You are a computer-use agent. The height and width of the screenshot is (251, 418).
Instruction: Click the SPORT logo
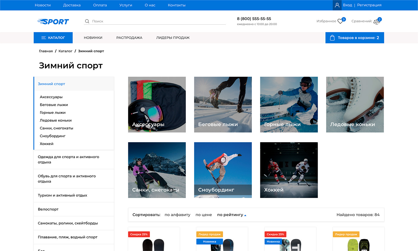pos(53,21)
